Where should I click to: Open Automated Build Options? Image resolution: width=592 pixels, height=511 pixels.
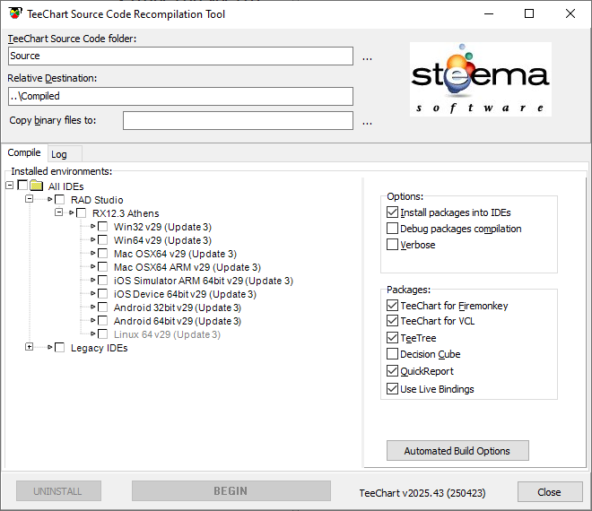pos(457,451)
